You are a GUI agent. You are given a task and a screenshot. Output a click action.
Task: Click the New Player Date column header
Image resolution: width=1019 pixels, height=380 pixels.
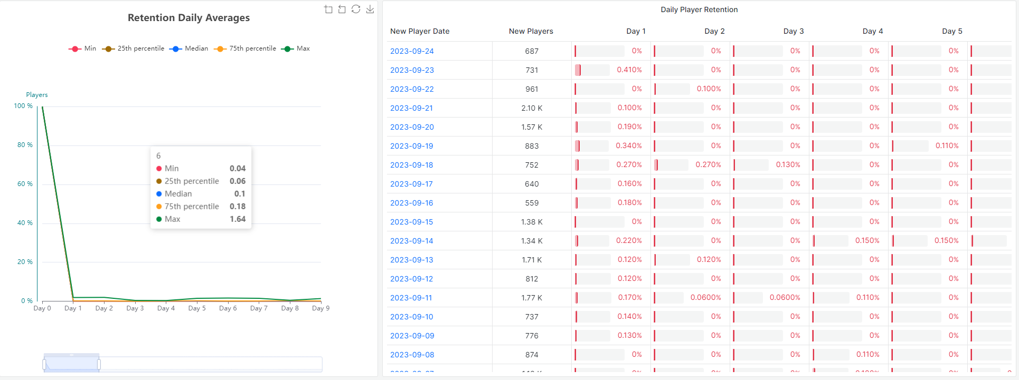coord(420,31)
